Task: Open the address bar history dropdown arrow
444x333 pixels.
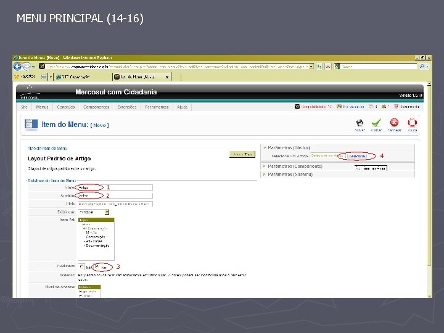Action: (x=311, y=67)
